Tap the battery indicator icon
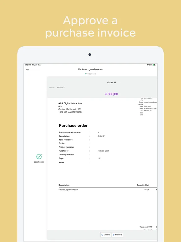The image size is (181, 242). 155,65
